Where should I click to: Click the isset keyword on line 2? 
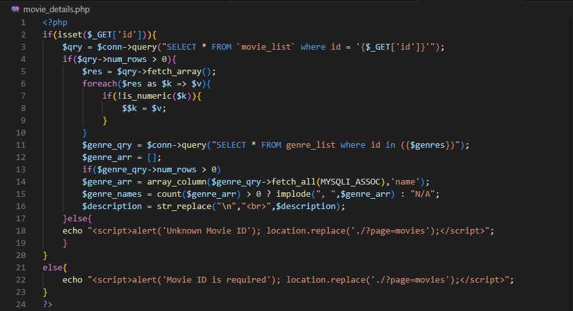pyautogui.click(x=67, y=35)
